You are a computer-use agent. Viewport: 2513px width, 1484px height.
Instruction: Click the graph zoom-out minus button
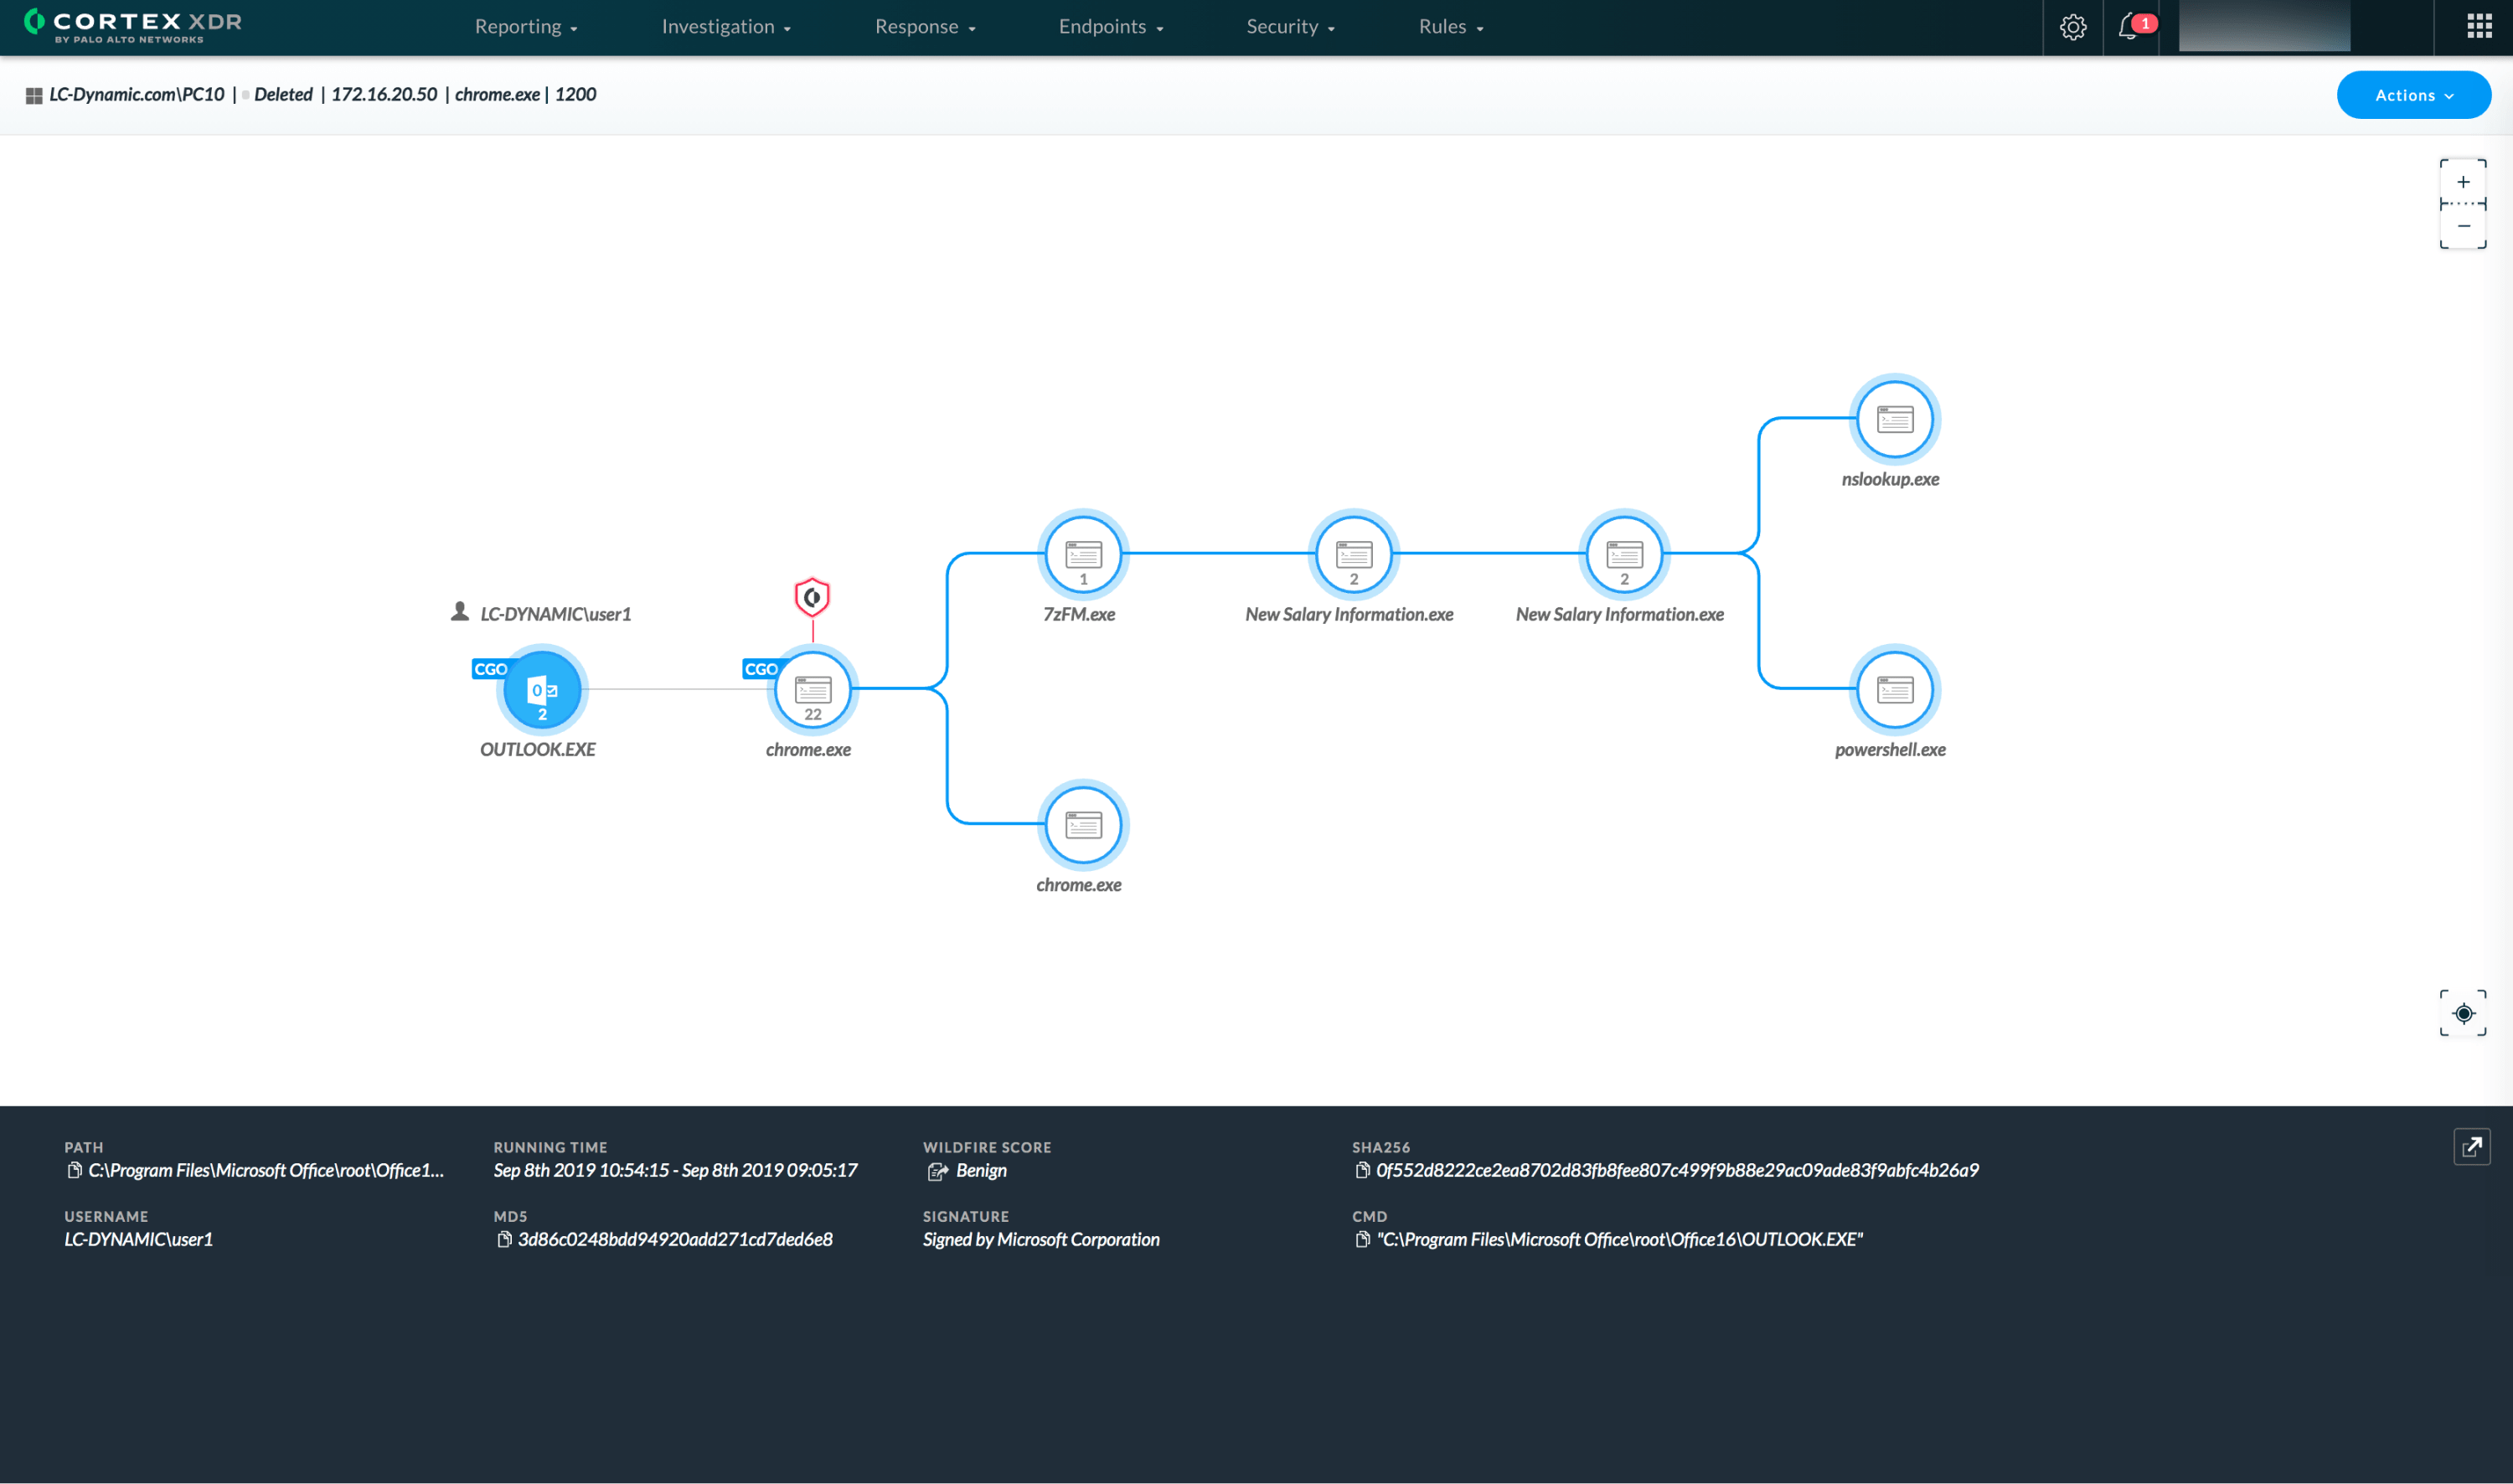[2463, 226]
